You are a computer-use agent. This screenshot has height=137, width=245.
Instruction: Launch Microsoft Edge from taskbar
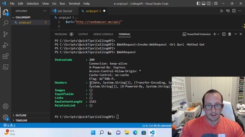click(x=135, y=132)
